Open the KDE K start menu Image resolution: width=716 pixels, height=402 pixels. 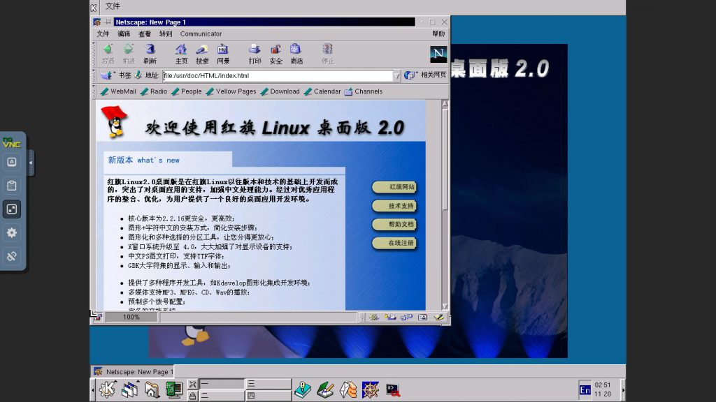107,389
